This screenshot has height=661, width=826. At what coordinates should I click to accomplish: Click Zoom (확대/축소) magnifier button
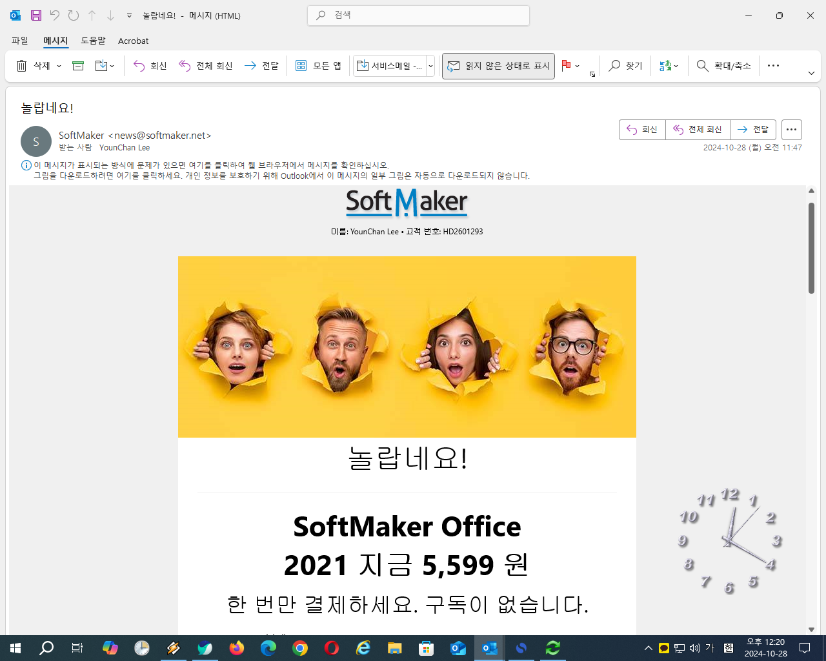(723, 66)
